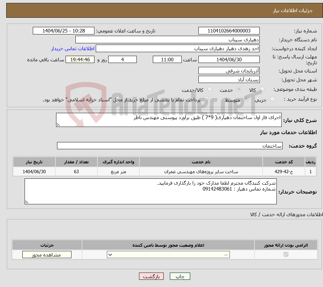Click the description box resize grip
The width and height of the screenshot is (323, 287).
click(x=58, y=125)
